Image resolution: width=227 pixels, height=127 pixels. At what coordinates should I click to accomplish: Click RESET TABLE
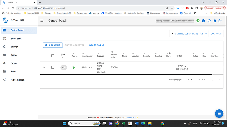pyautogui.click(x=97, y=45)
